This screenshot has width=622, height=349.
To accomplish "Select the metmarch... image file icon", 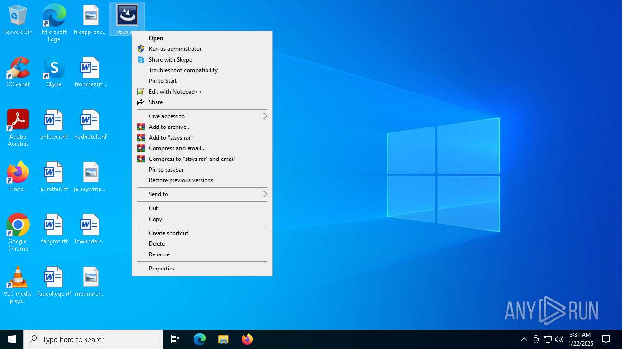I will point(90,282).
